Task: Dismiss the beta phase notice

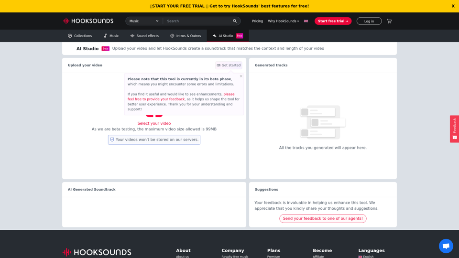Action: (x=241, y=76)
